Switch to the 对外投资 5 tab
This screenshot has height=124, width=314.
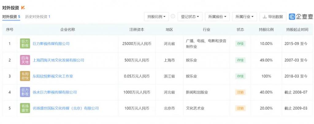tap(11, 17)
